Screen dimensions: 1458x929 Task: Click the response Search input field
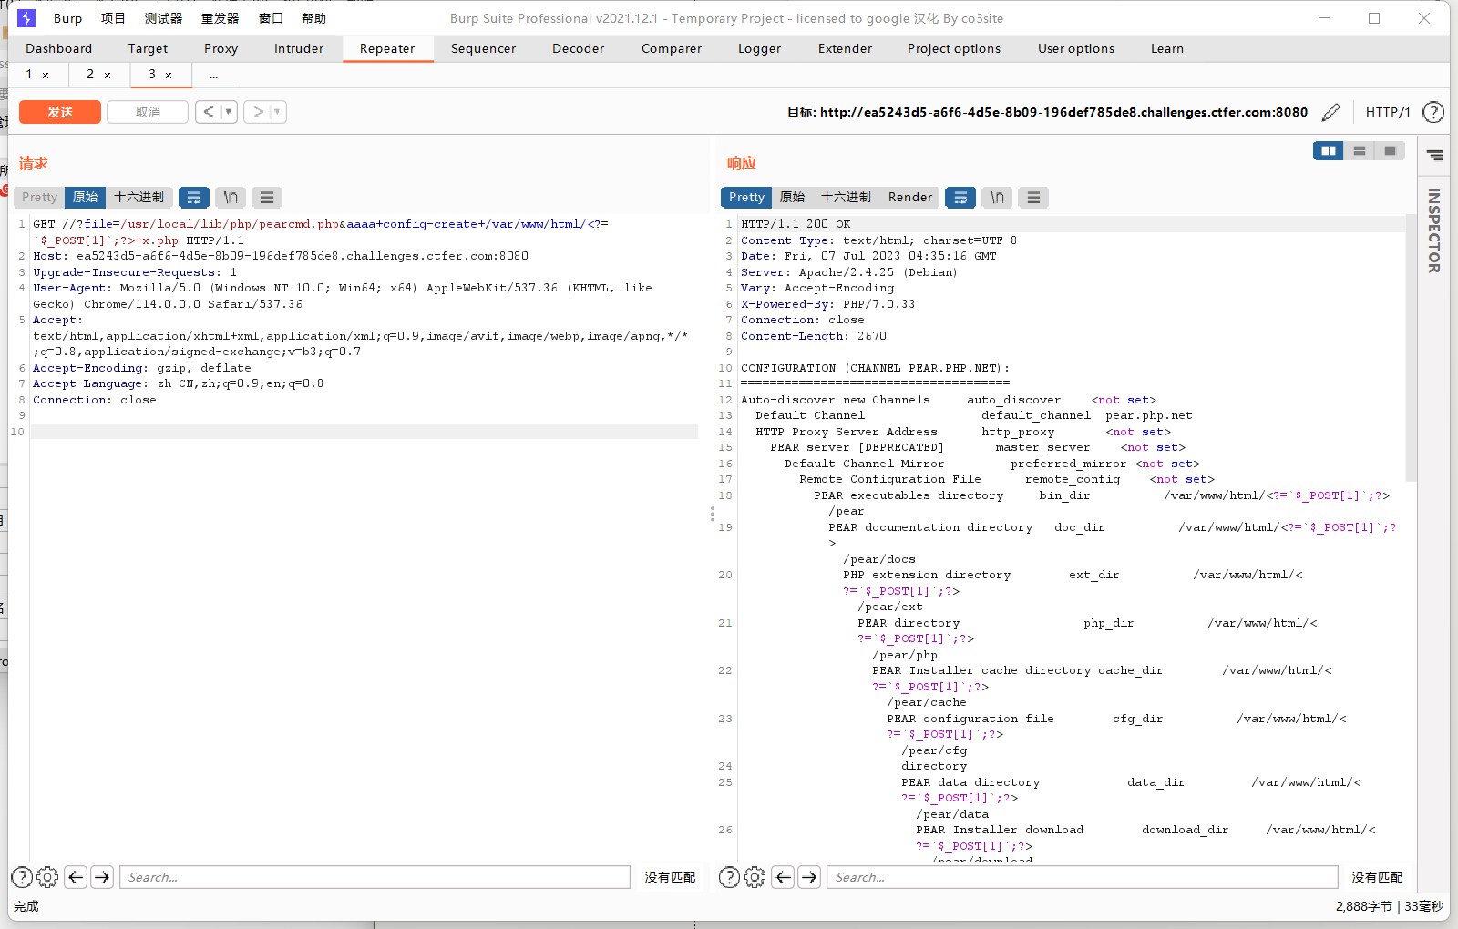[1083, 877]
